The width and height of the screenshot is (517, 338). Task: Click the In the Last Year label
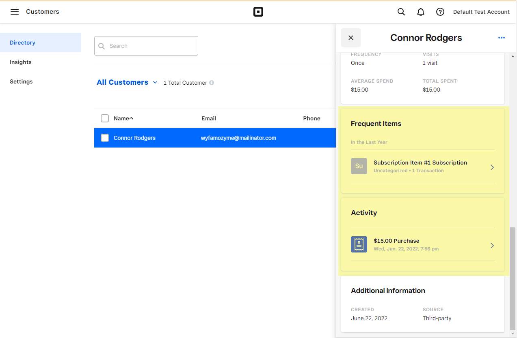(369, 142)
